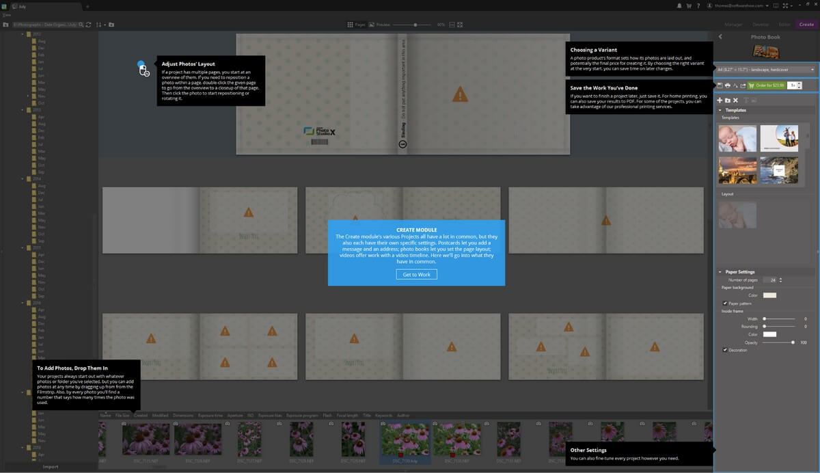Select the coastal cliffs template thumbnail
Viewport: 820px width, 473px height.
click(x=780, y=170)
